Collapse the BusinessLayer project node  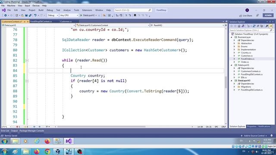[x=232, y=37]
